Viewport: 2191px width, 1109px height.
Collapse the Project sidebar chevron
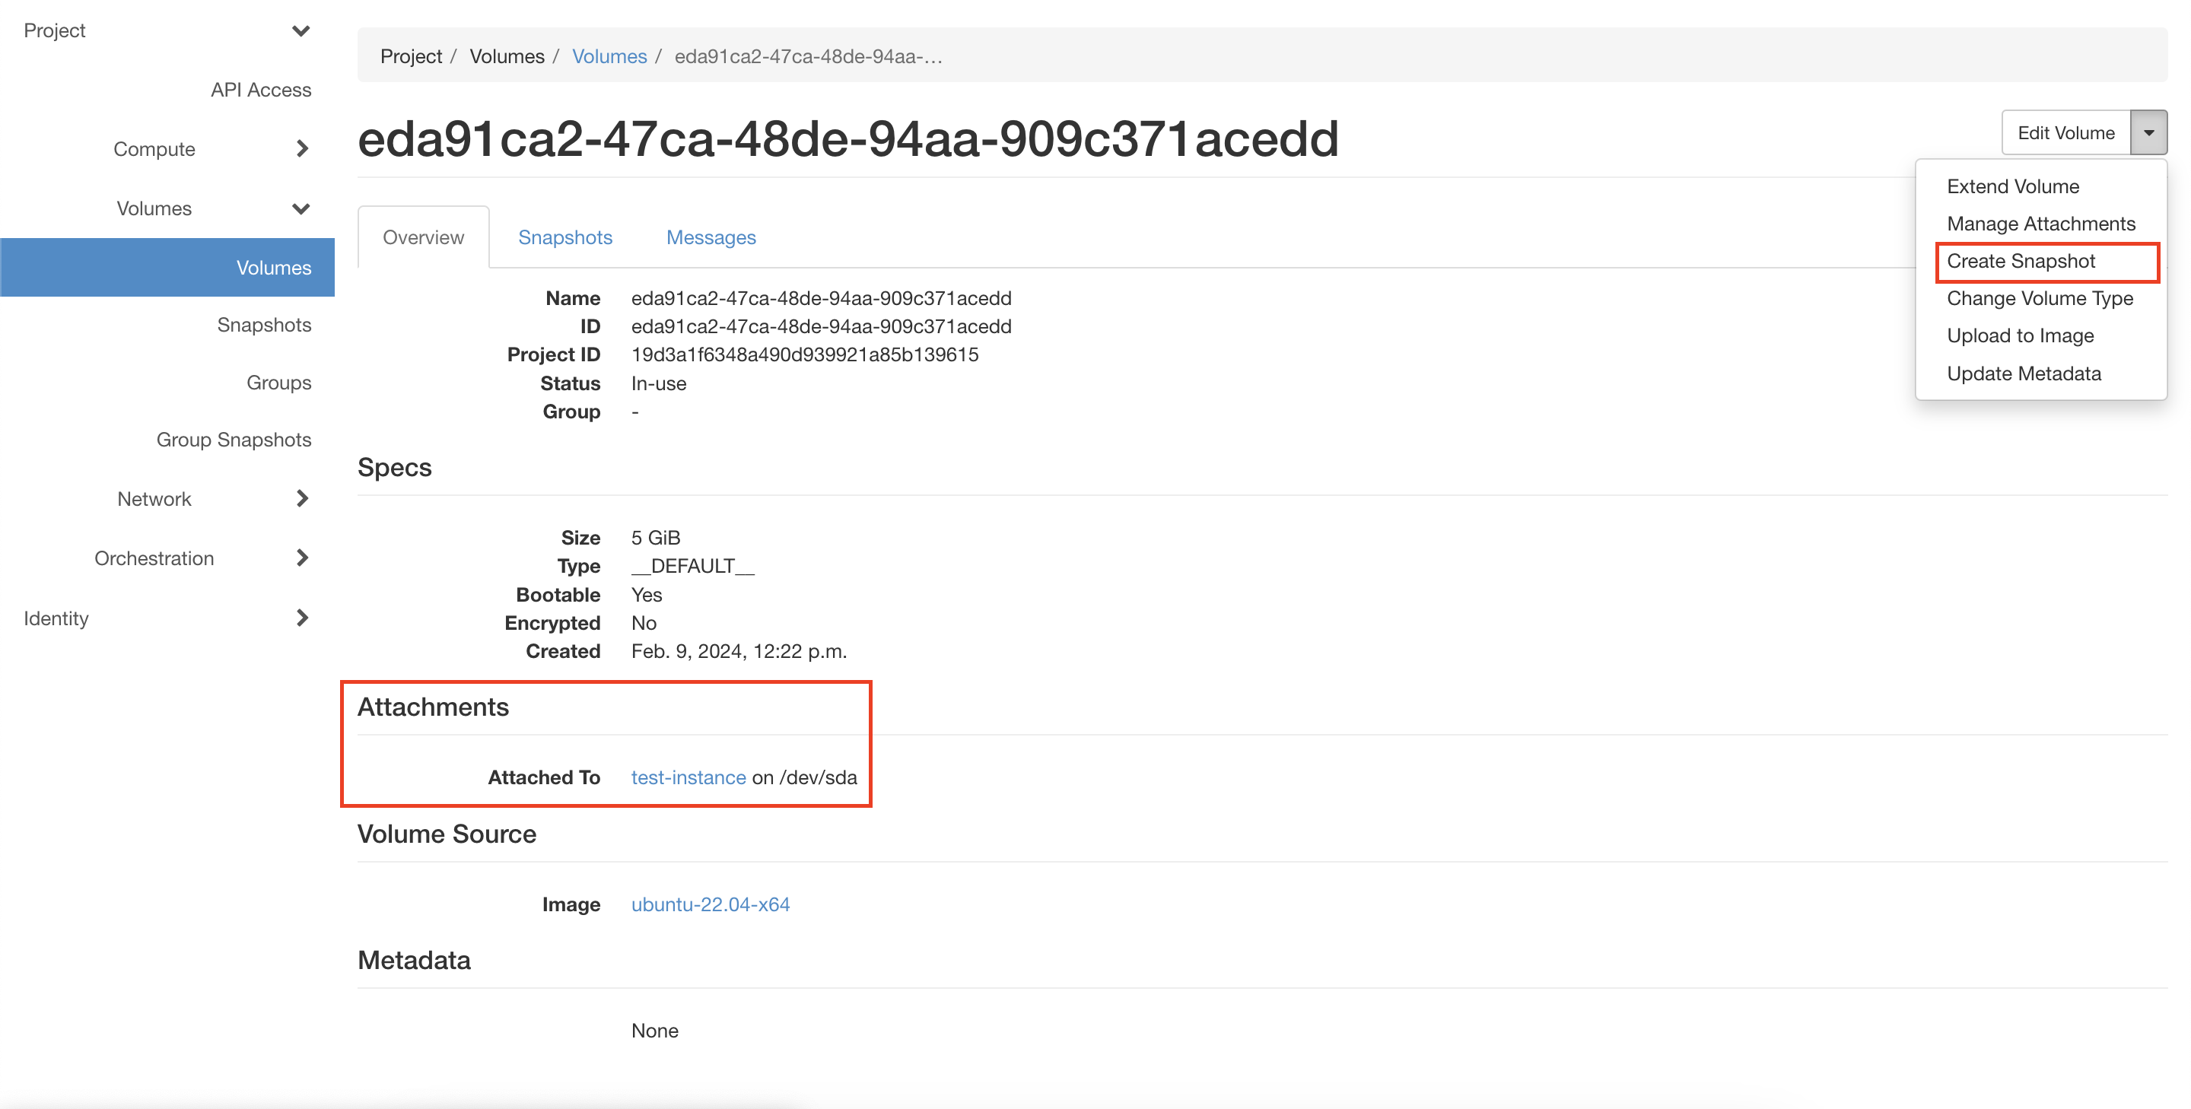(x=301, y=31)
